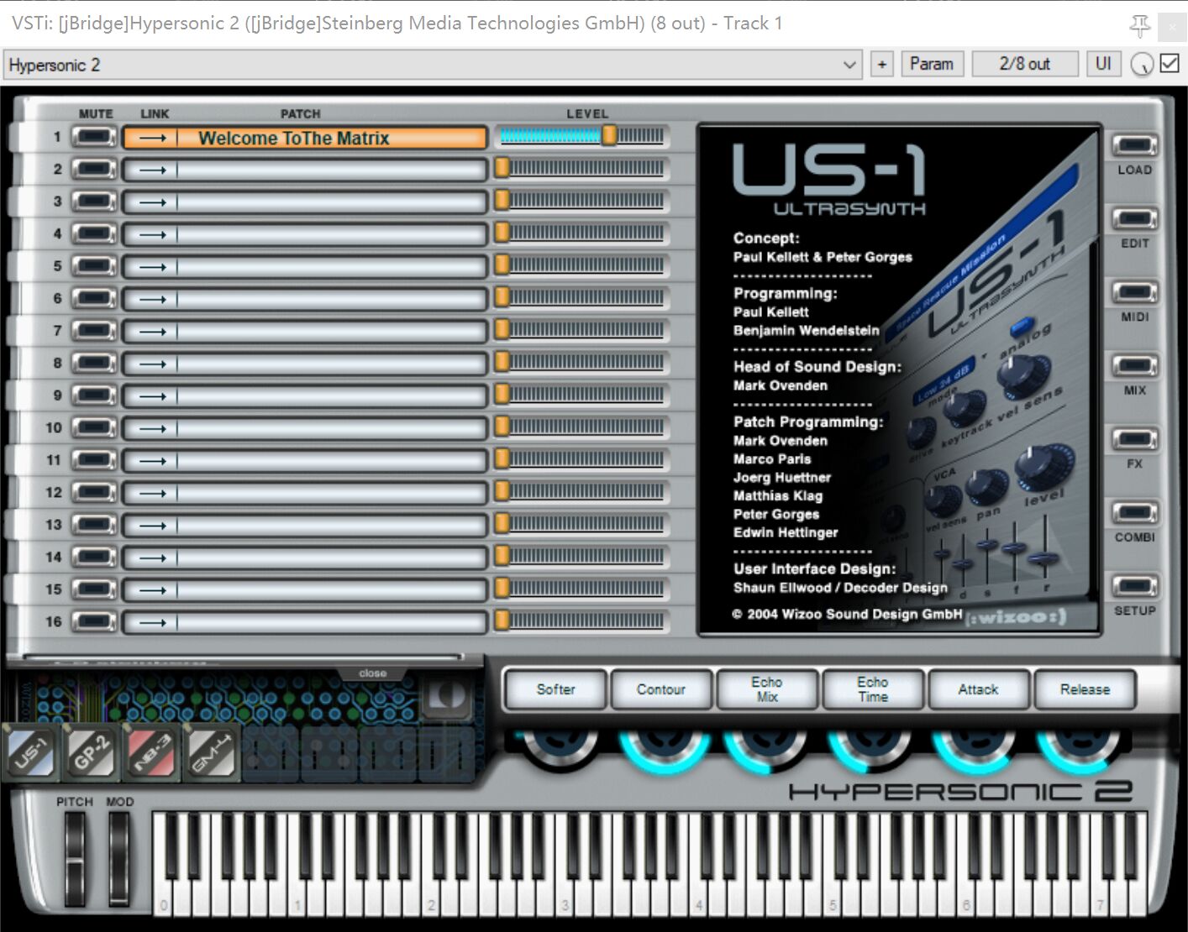Select the GM-4 module icon

click(x=211, y=751)
